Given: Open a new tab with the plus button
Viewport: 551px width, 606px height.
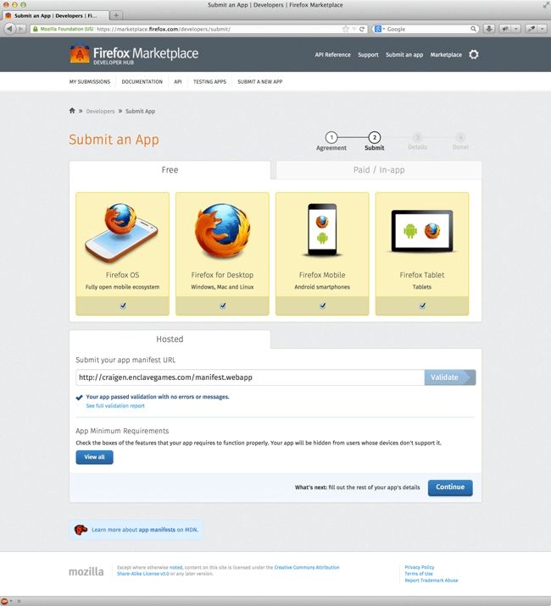Looking at the screenshot, I should (x=116, y=15).
